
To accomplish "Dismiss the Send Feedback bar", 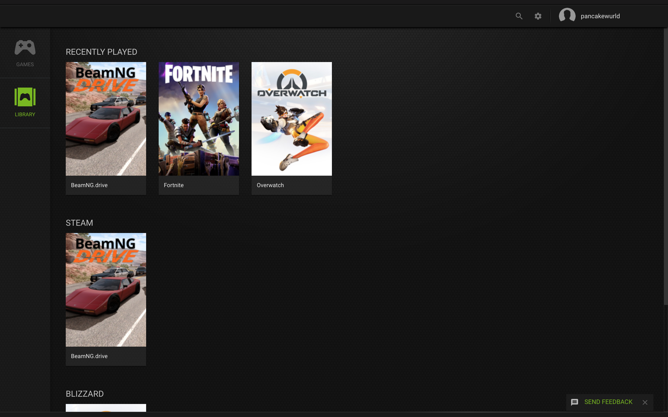I will coord(645,402).
